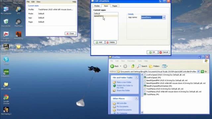Open the Views button in Profiles toolbar
The height and width of the screenshot is (119, 212).
tap(165, 66)
